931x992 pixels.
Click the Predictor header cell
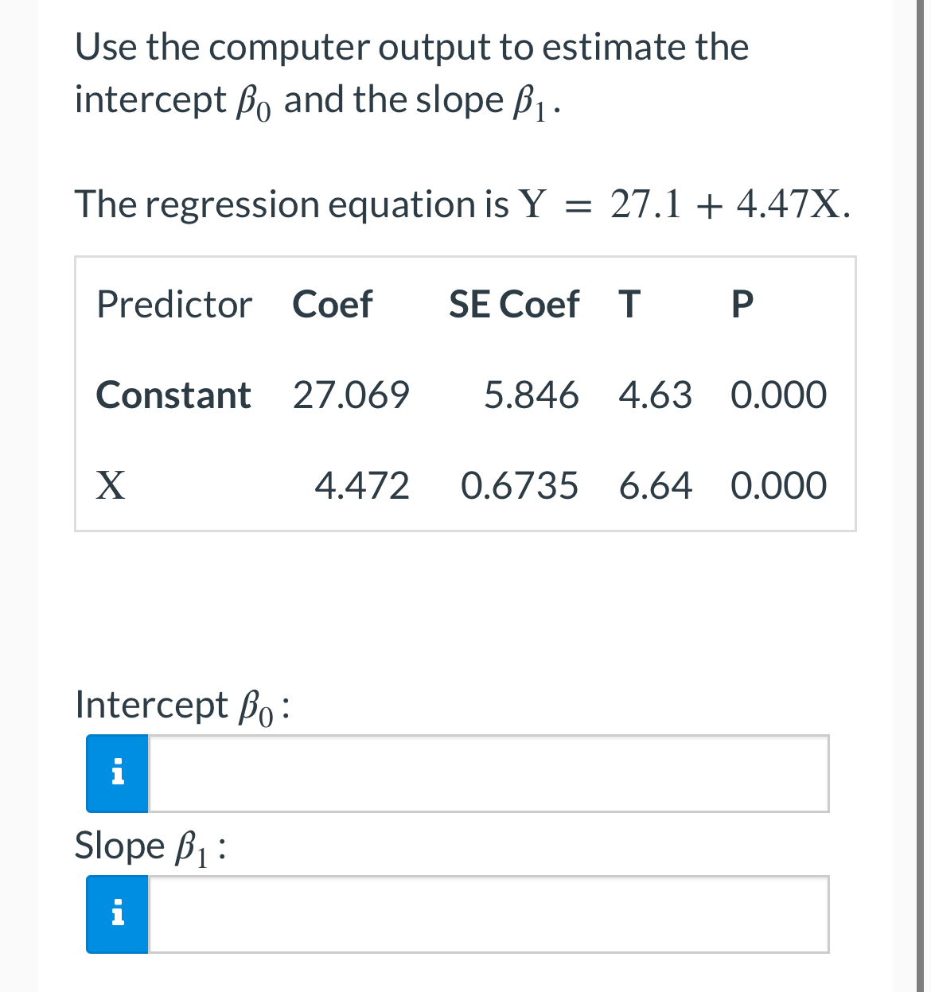(173, 305)
